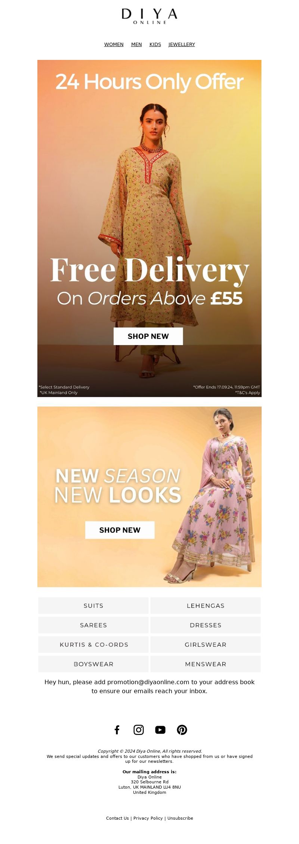Viewport: 299px width, 844px height.
Task: Open the MEN navigation link
Action: click(x=136, y=44)
